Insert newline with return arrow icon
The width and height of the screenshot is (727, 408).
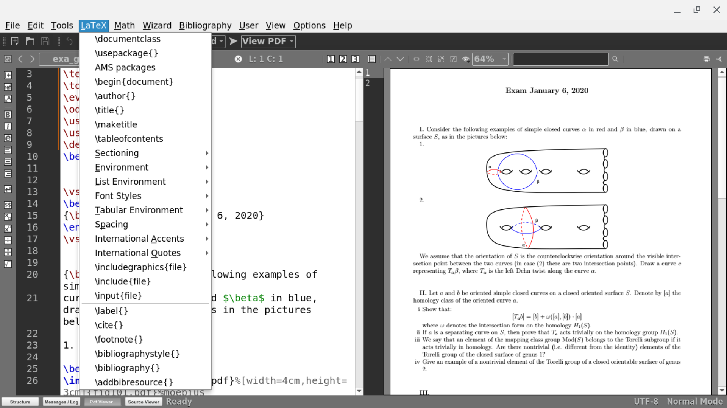8,189
